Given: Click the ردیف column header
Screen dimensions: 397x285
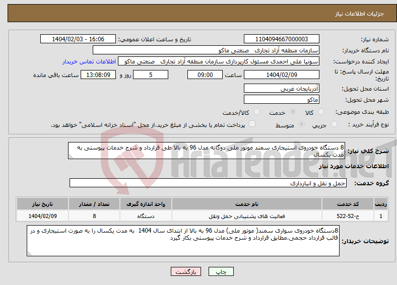Looking at the screenshot, I should [381, 204].
